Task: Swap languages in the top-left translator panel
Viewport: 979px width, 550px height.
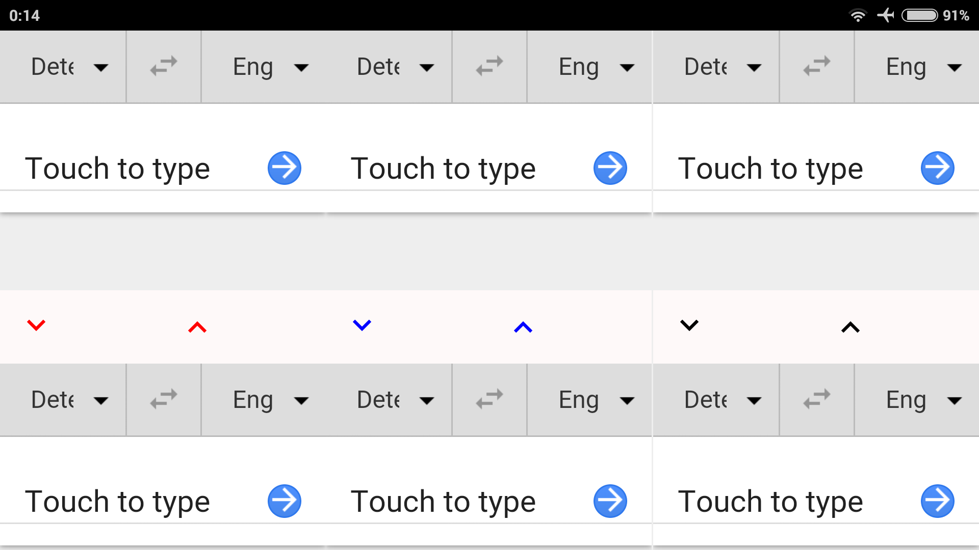Action: click(164, 67)
